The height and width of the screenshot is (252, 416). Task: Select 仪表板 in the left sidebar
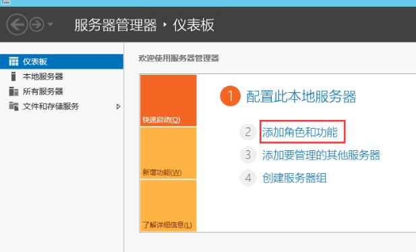(x=61, y=61)
